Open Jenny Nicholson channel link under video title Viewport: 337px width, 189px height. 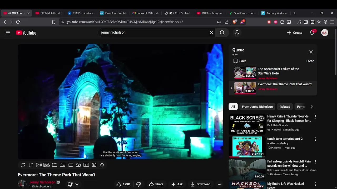(42, 182)
